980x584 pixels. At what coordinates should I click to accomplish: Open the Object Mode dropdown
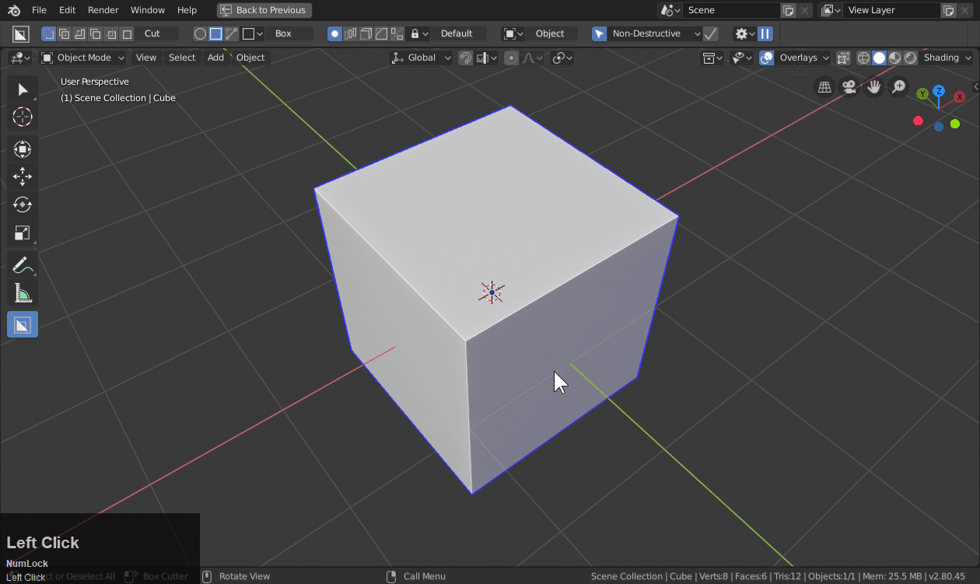pos(82,58)
